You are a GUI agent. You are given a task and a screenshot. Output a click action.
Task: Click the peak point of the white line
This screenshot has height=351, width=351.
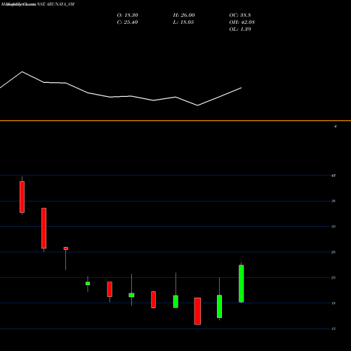tap(22, 72)
